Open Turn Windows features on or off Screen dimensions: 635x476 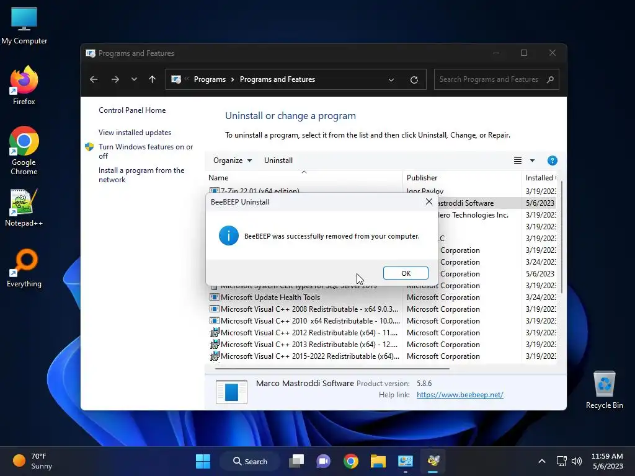pyautogui.click(x=146, y=151)
